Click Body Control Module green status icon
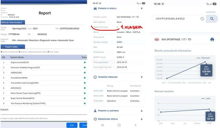Image resolution: width=220 pixels, height=128 pixels. (x=85, y=98)
